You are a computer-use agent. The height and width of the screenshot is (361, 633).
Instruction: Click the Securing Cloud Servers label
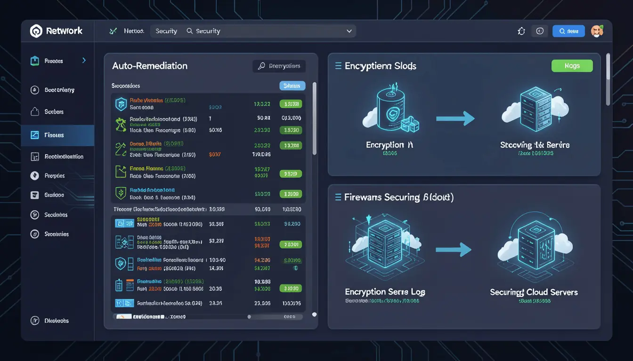[534, 292]
